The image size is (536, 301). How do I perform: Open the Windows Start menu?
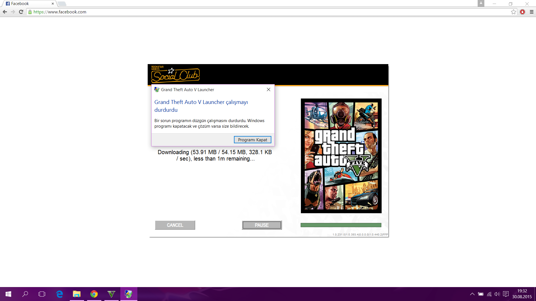point(8,294)
